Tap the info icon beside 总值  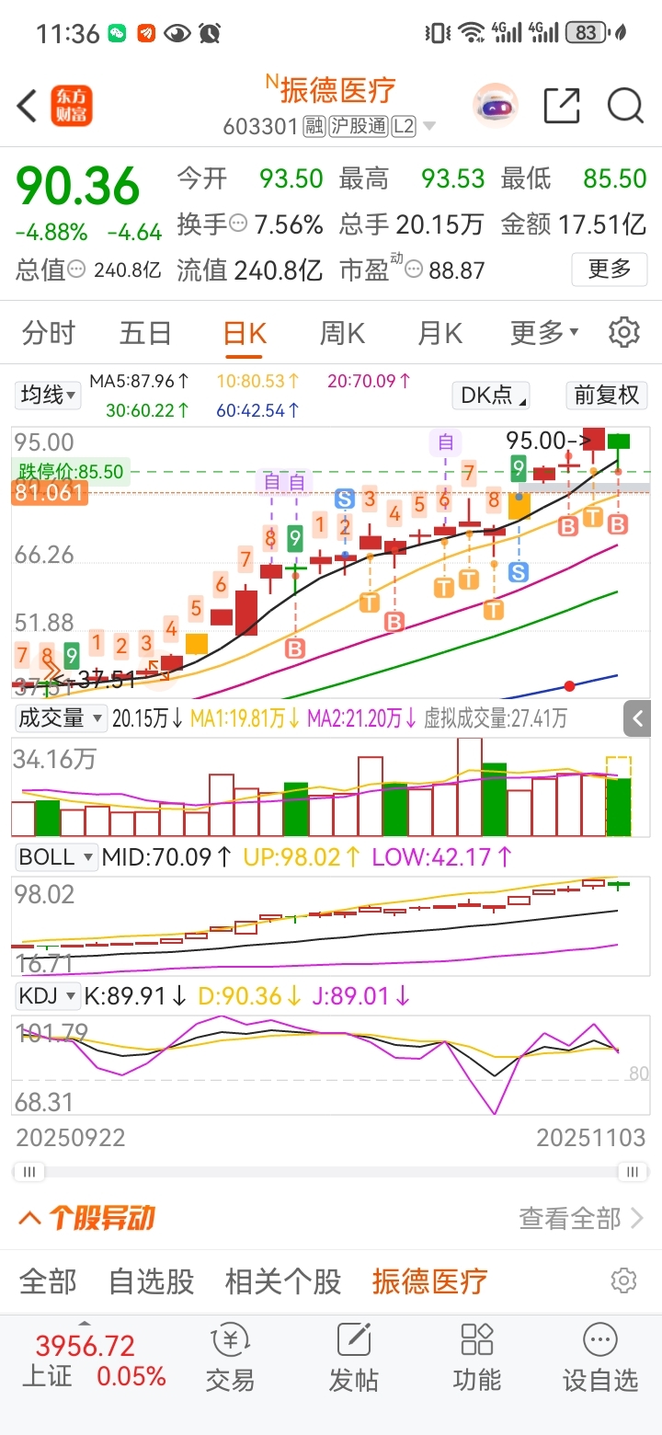76,270
